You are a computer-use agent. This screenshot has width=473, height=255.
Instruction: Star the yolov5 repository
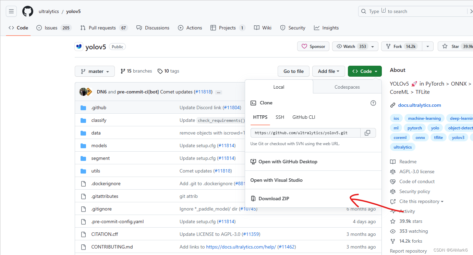(x=455, y=46)
